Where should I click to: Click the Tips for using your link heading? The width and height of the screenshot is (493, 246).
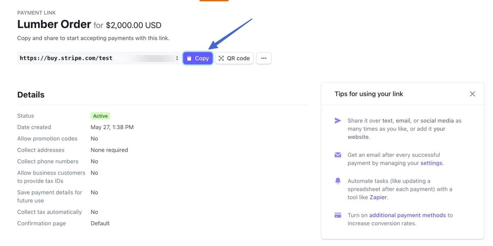369,94
